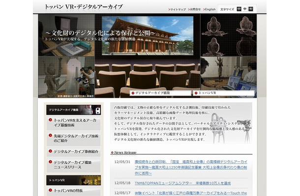Click the 12/05/17 date text
Screen dimensions: 300x196
pyautogui.click(x=122, y=193)
